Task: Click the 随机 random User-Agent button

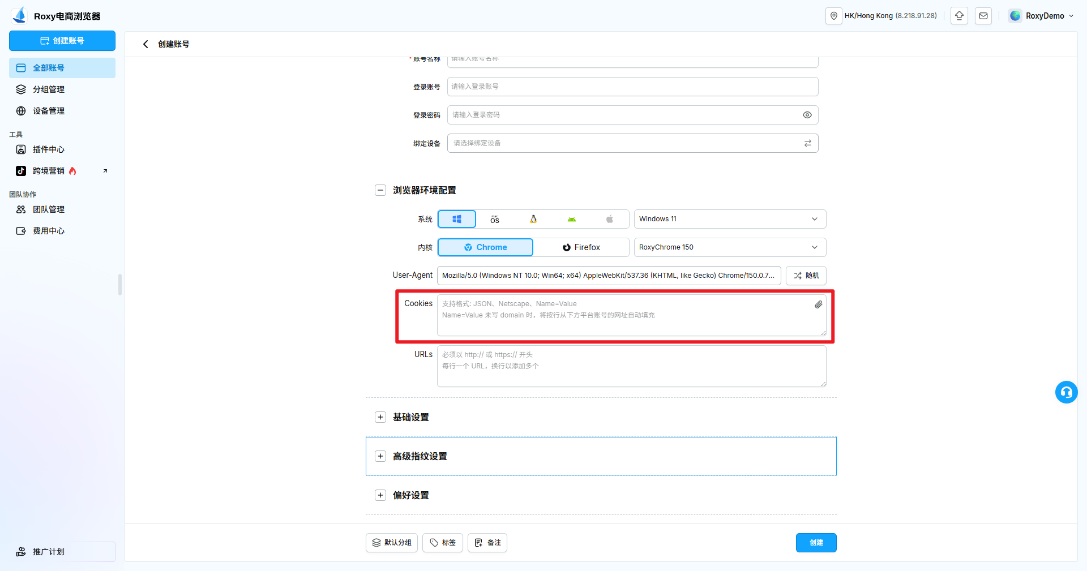Action: click(806, 276)
